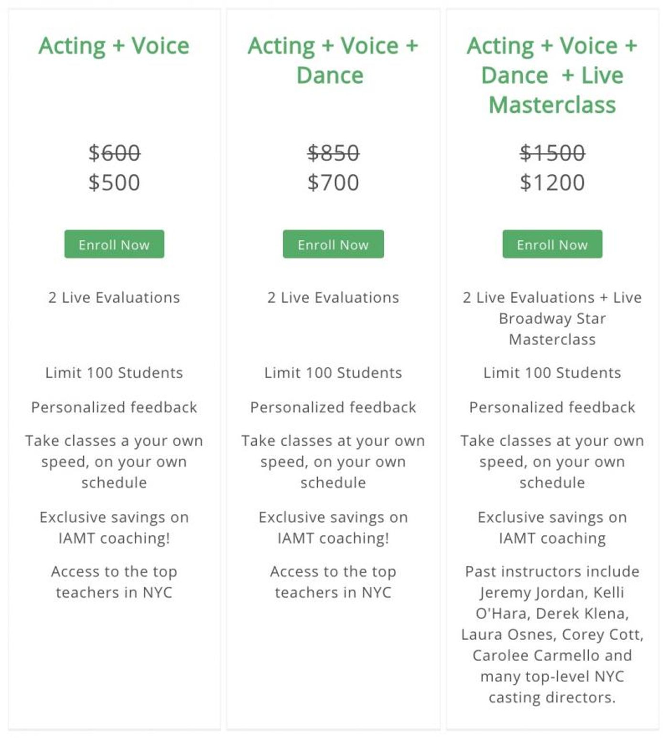This screenshot has width=669, height=738.
Task: Click the $1200 discounted price
Action: [552, 182]
